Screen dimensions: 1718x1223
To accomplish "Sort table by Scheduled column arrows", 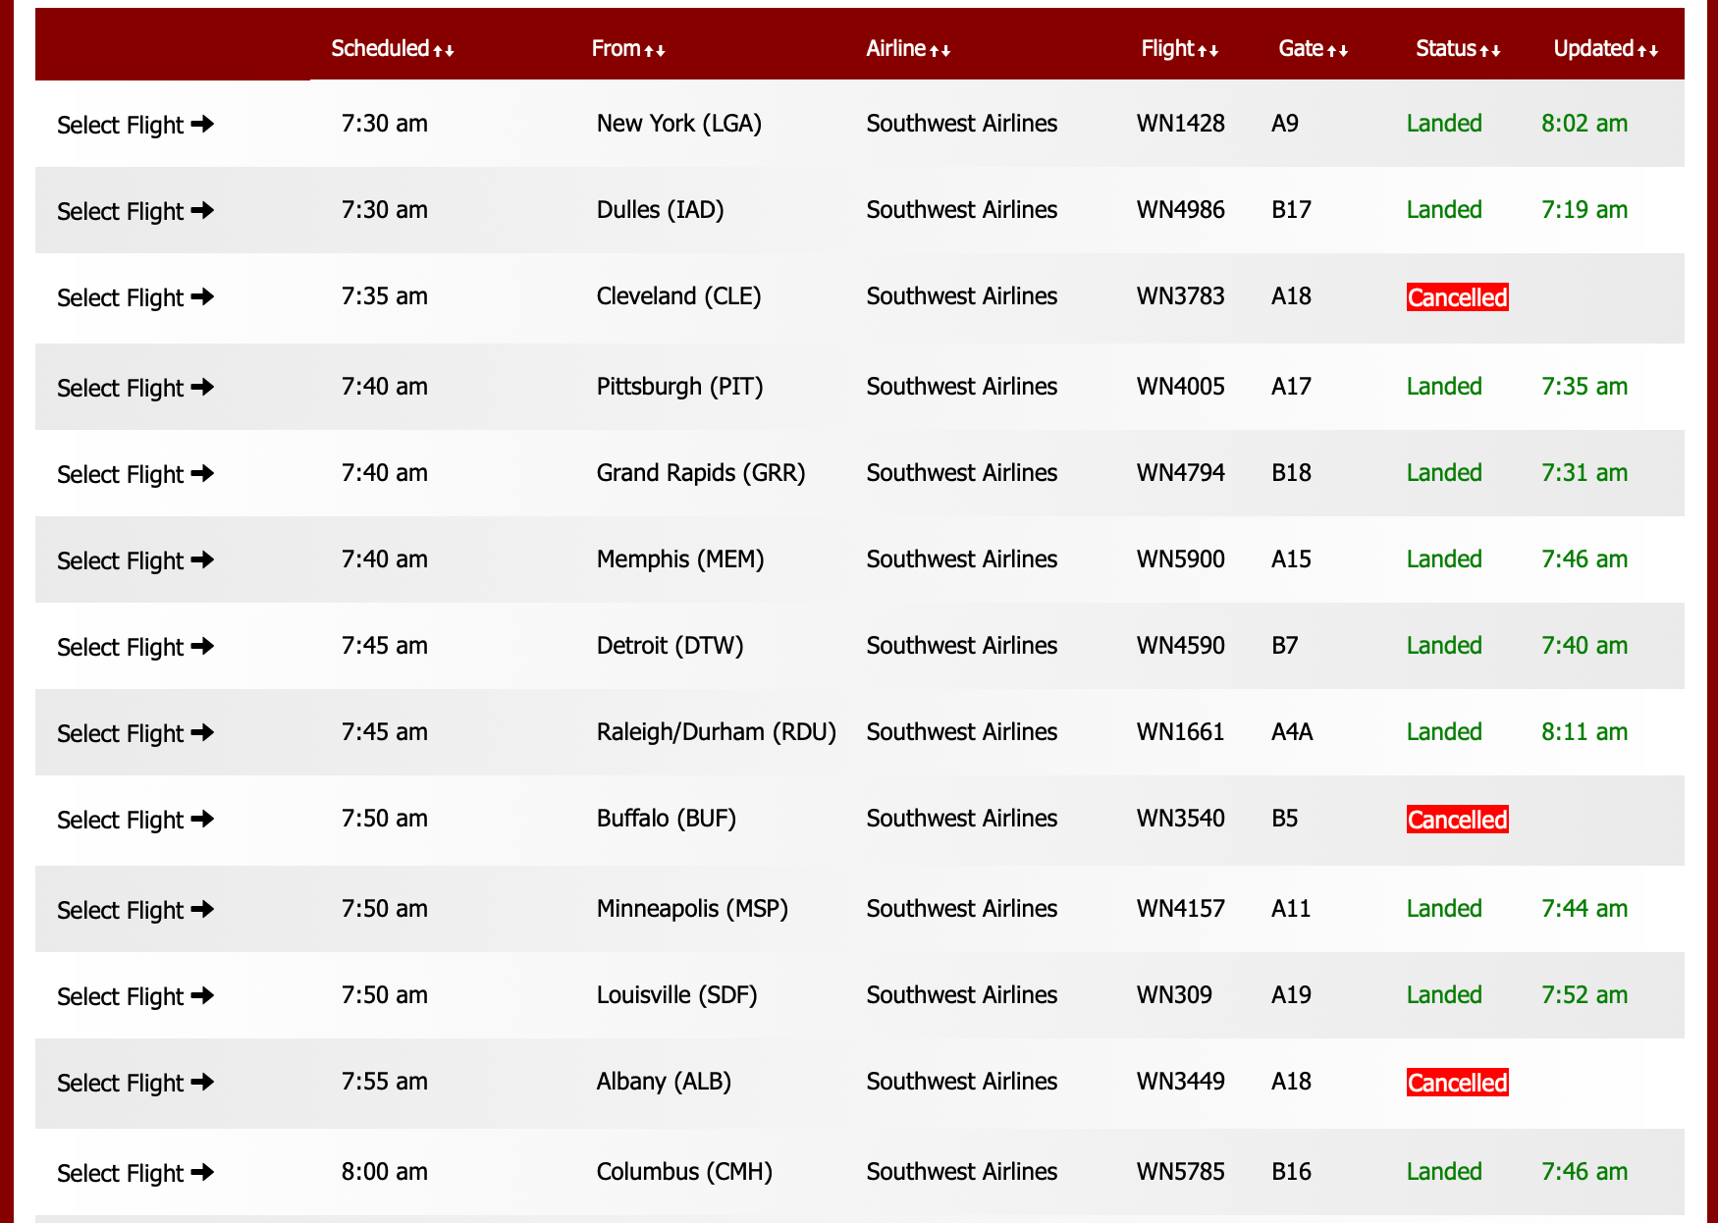I will [x=444, y=50].
